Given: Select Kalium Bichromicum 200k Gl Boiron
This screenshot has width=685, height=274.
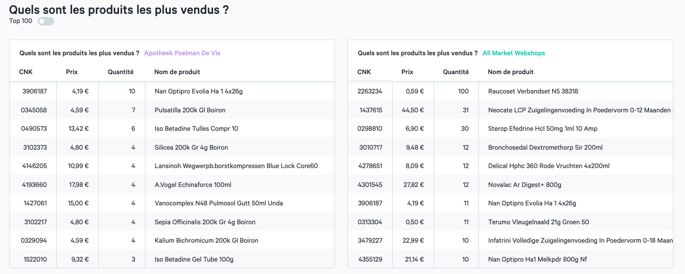Looking at the screenshot, I should click(x=206, y=240).
